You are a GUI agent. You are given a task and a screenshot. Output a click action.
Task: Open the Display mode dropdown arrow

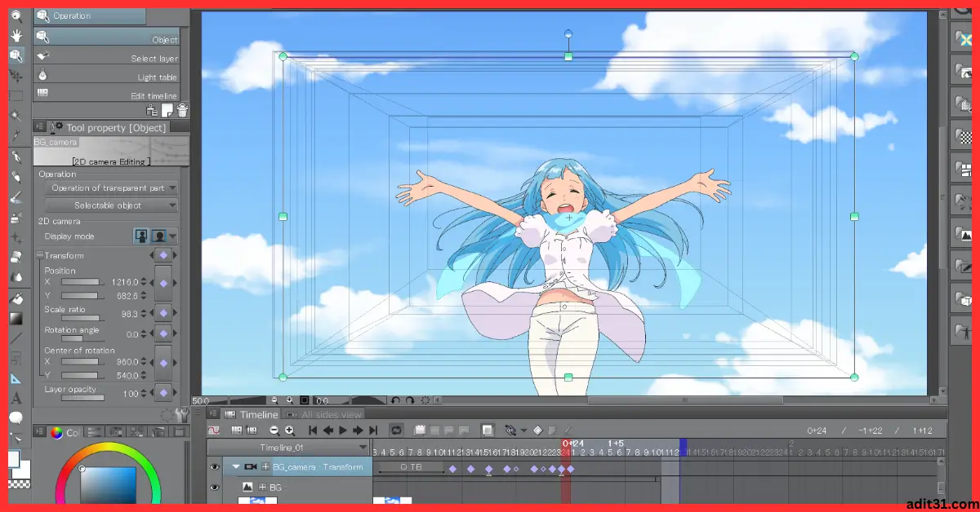pos(173,236)
